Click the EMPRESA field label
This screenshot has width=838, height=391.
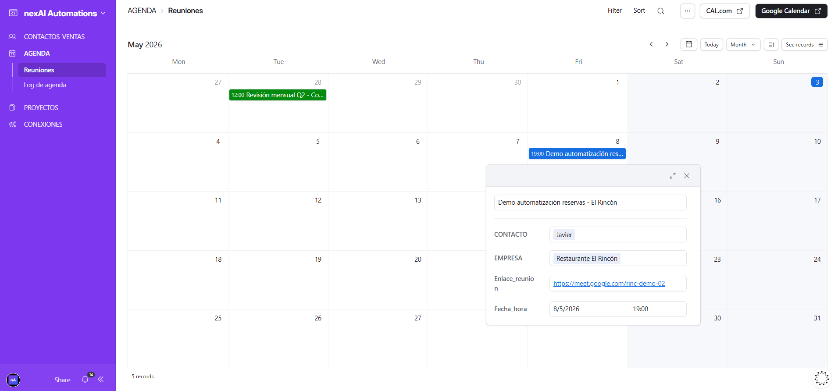click(x=508, y=258)
